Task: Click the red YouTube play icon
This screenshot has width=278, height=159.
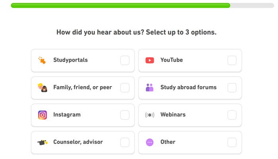Action: (150, 60)
